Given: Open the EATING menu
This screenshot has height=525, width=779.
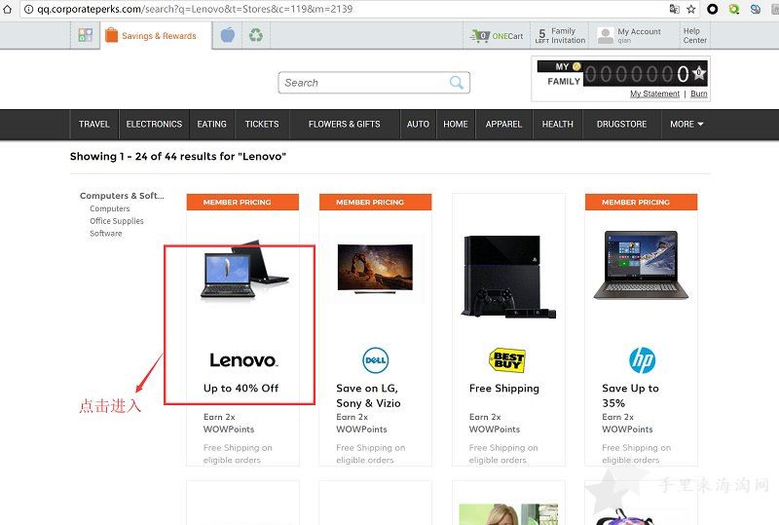Looking at the screenshot, I should click(211, 125).
